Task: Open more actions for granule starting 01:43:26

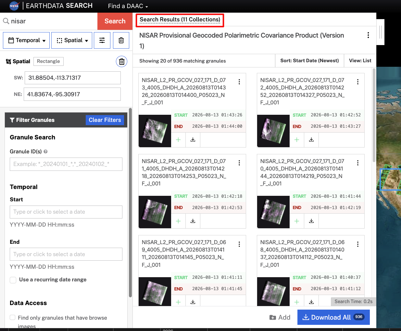Action: pyautogui.click(x=239, y=82)
